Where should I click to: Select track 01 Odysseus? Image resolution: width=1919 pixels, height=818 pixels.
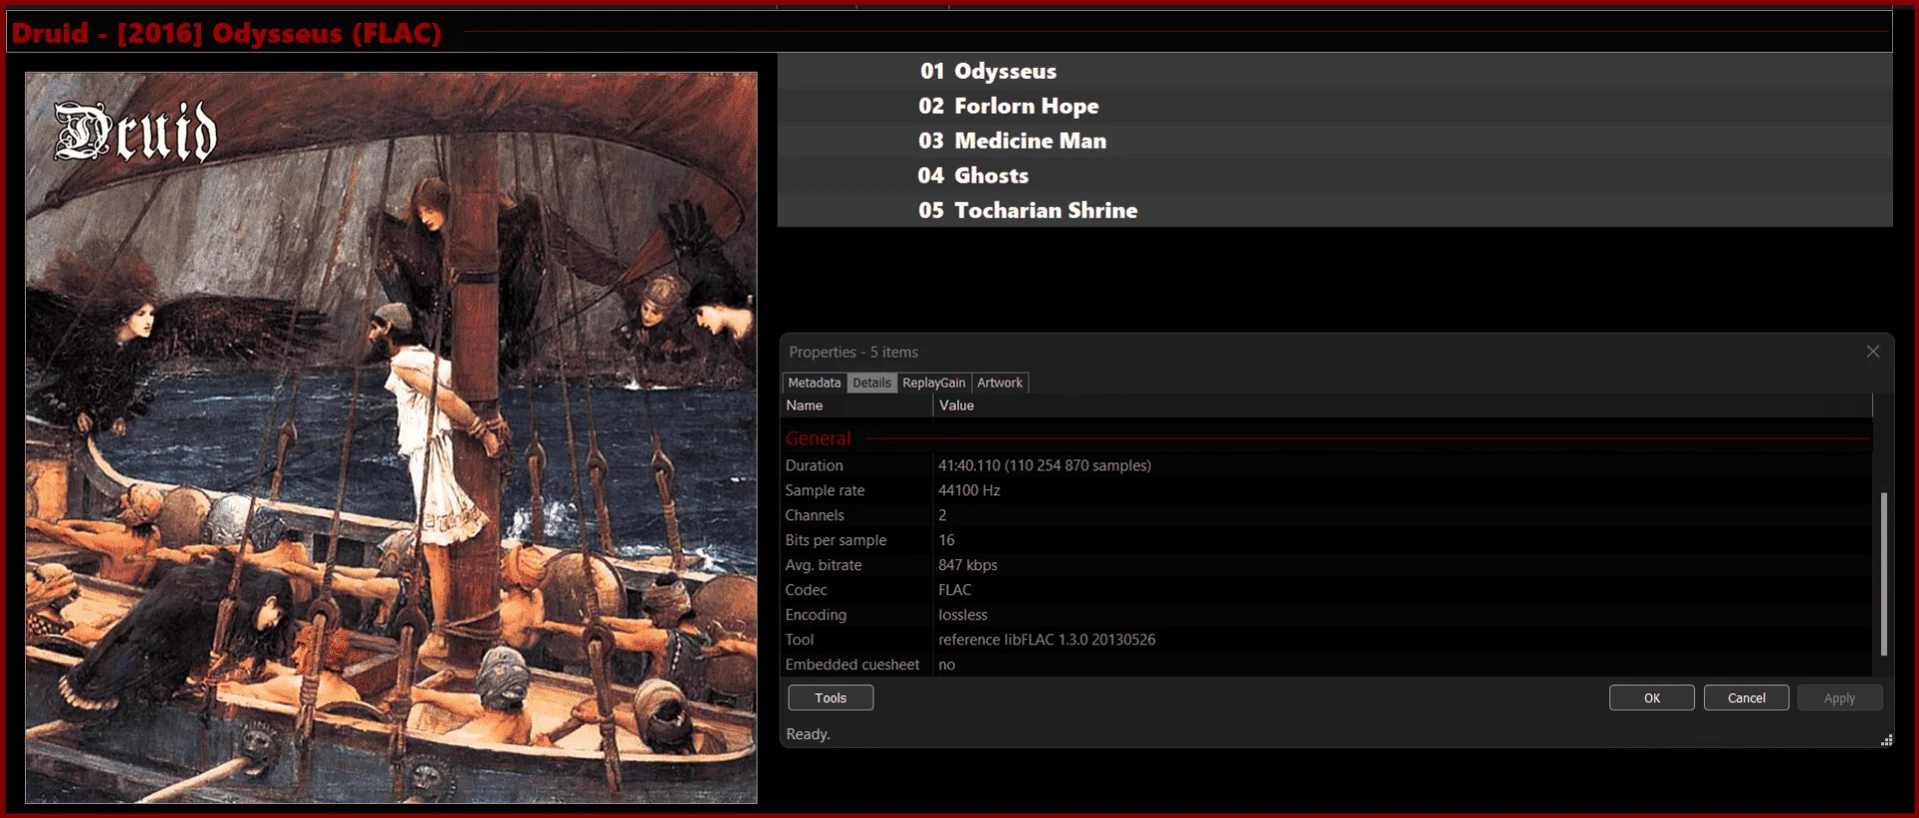point(1334,71)
